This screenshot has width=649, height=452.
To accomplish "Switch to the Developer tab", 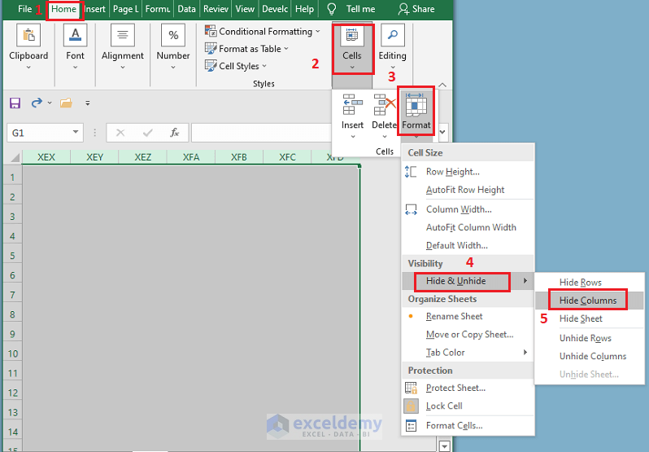I will pyautogui.click(x=275, y=9).
